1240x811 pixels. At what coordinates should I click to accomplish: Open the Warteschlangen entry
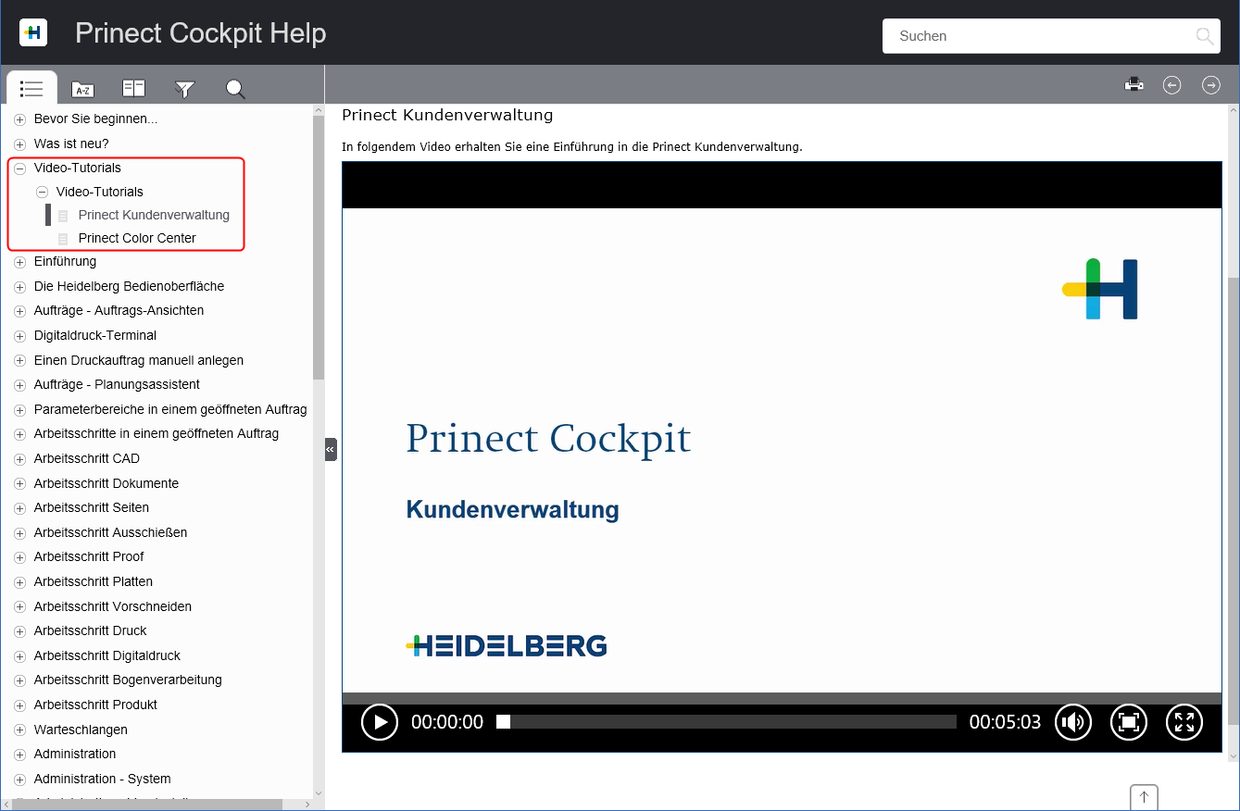pos(81,730)
